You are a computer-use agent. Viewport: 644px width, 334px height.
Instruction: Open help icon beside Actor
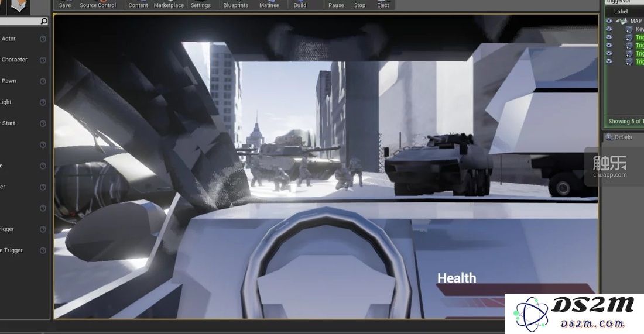pyautogui.click(x=43, y=39)
